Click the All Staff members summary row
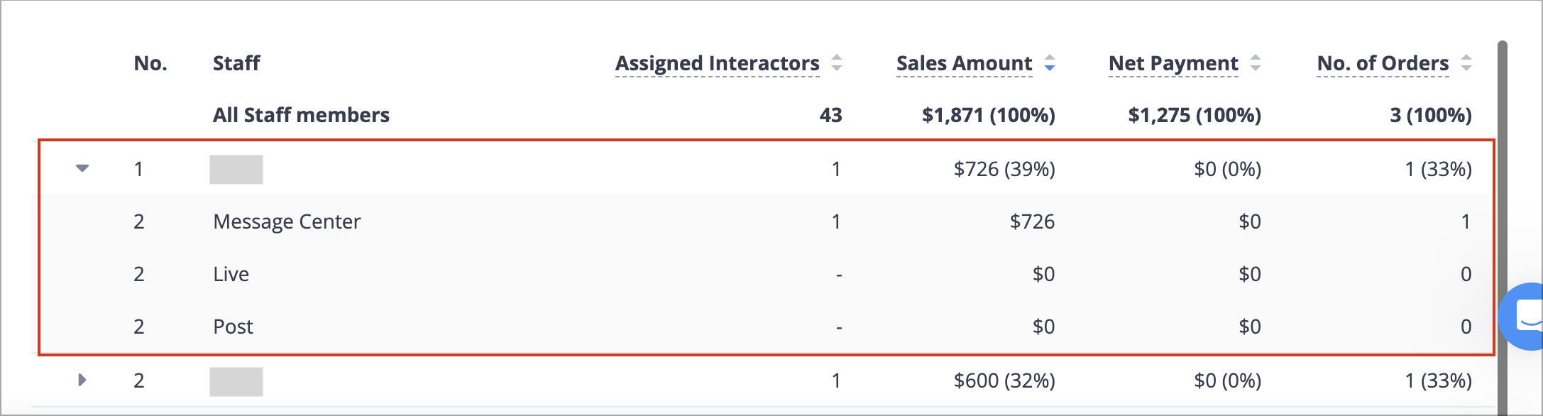The width and height of the screenshot is (1543, 416). (x=767, y=115)
